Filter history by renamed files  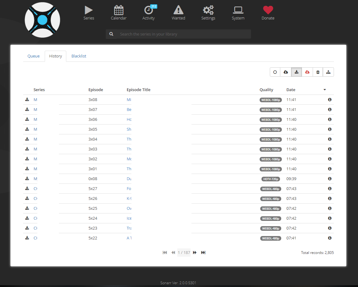point(328,72)
